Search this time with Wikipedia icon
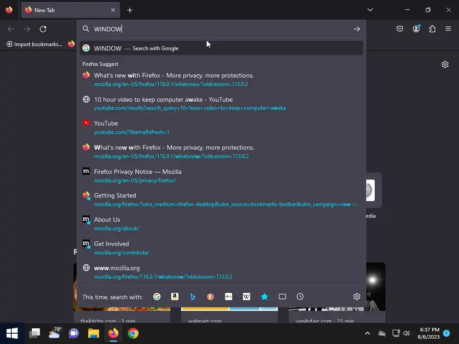Image resolution: width=459 pixels, height=344 pixels. pos(247,297)
